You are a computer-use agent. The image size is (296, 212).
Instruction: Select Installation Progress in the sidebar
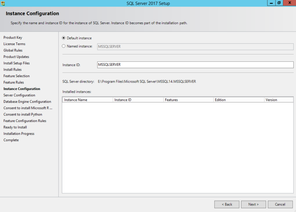[x=19, y=134]
